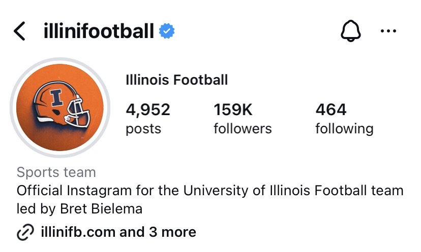View the 159K followers number
The height and width of the screenshot is (252, 421).
[x=233, y=110]
